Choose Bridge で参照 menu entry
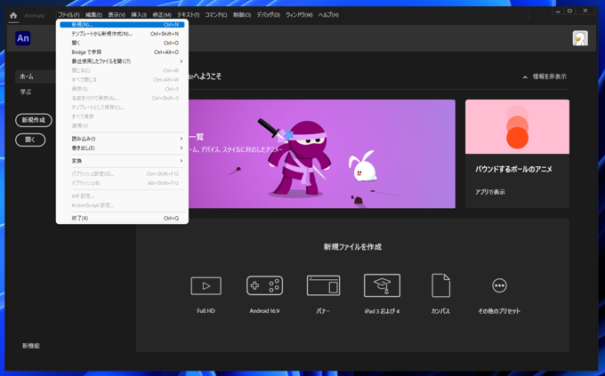The height and width of the screenshot is (376, 605). pos(122,52)
